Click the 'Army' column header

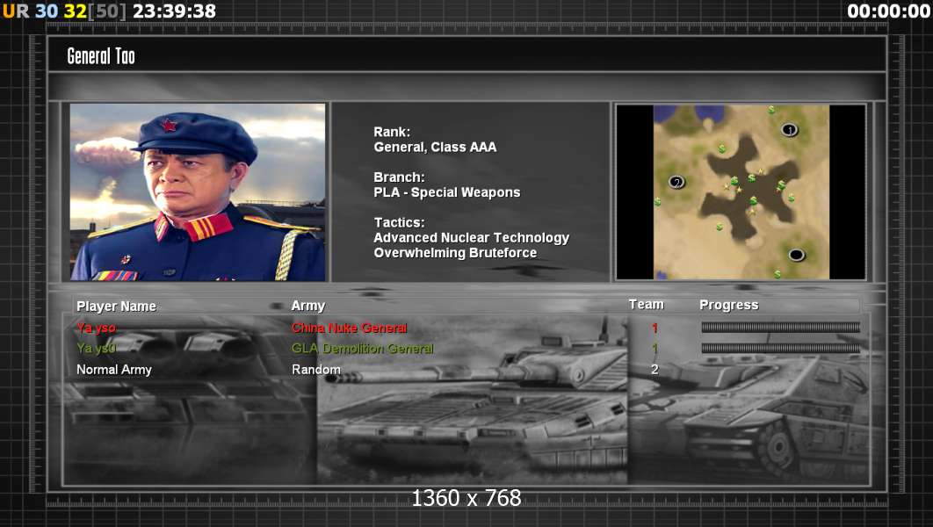(x=308, y=307)
